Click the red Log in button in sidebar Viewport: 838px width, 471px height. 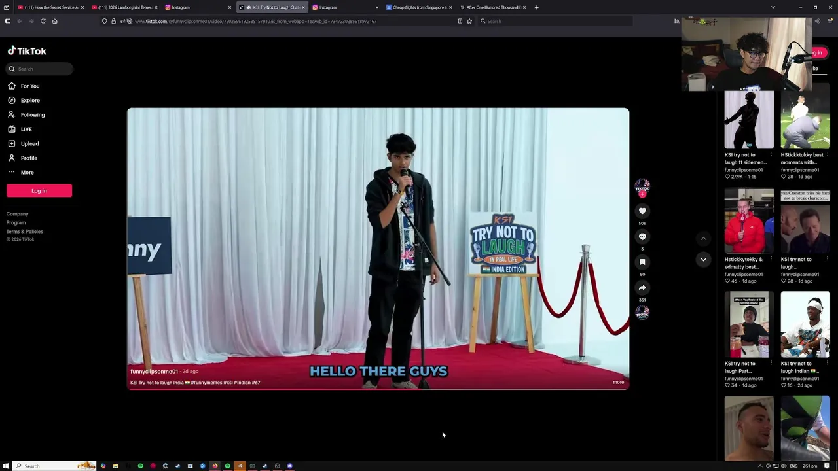click(x=39, y=190)
